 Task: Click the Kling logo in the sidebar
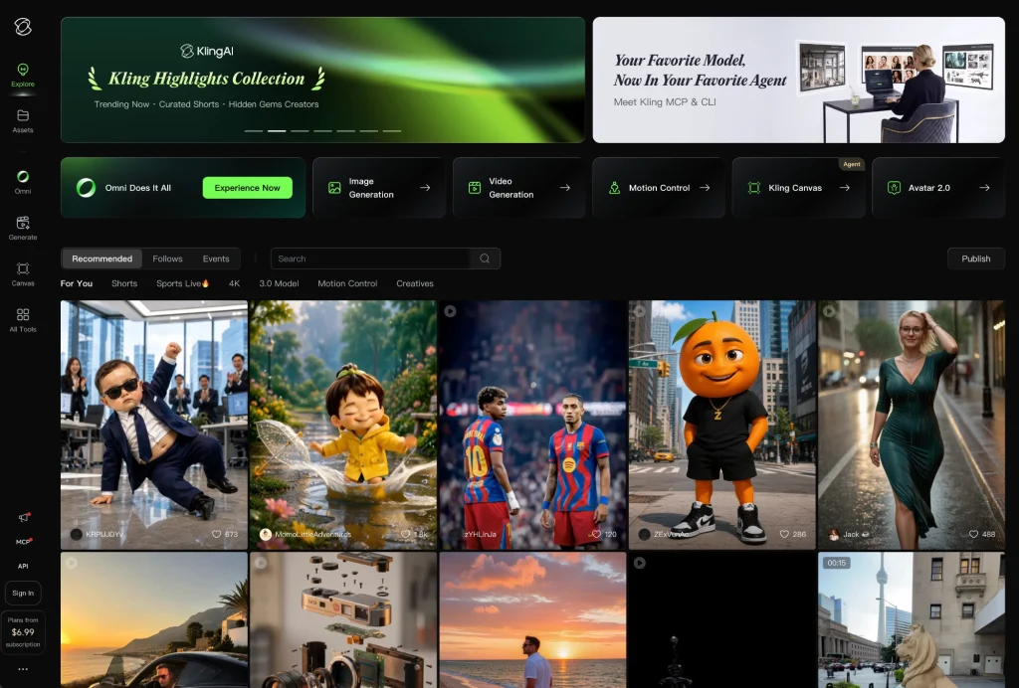(23, 27)
